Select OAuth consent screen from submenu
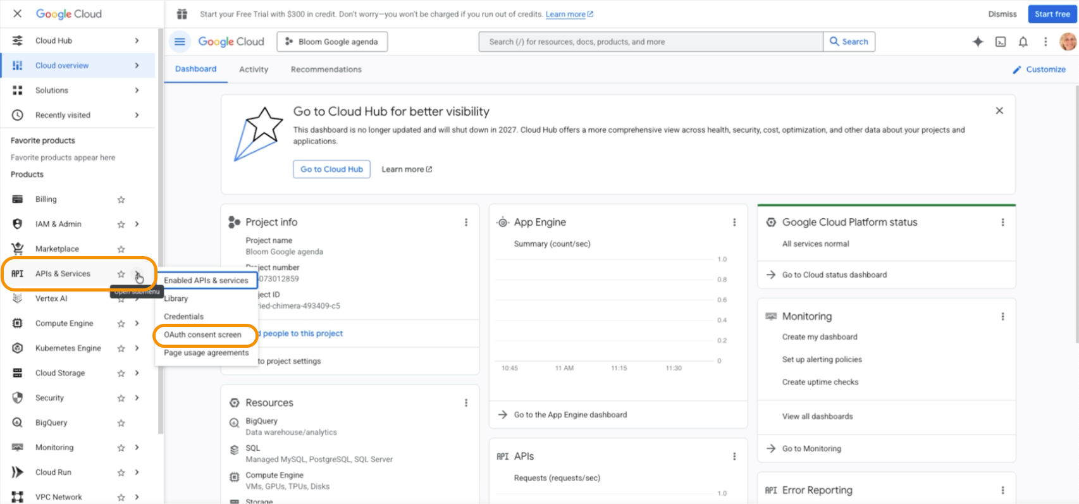1079x504 pixels. click(202, 335)
